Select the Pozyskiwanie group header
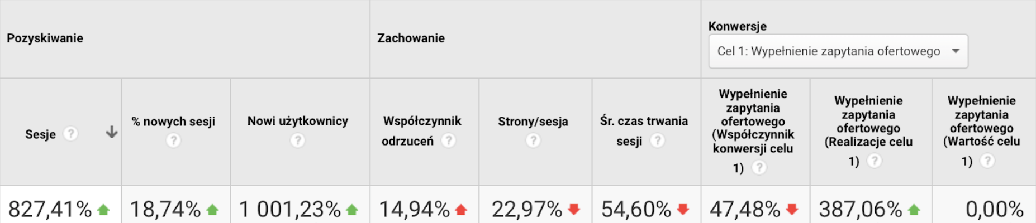 tap(45, 38)
